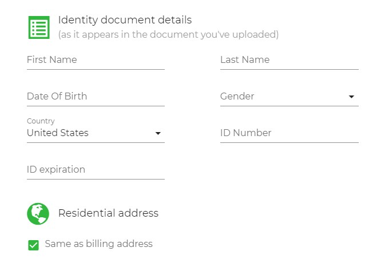
Task: Click the 'as it appears in the document' subtitle
Action: click(x=168, y=34)
